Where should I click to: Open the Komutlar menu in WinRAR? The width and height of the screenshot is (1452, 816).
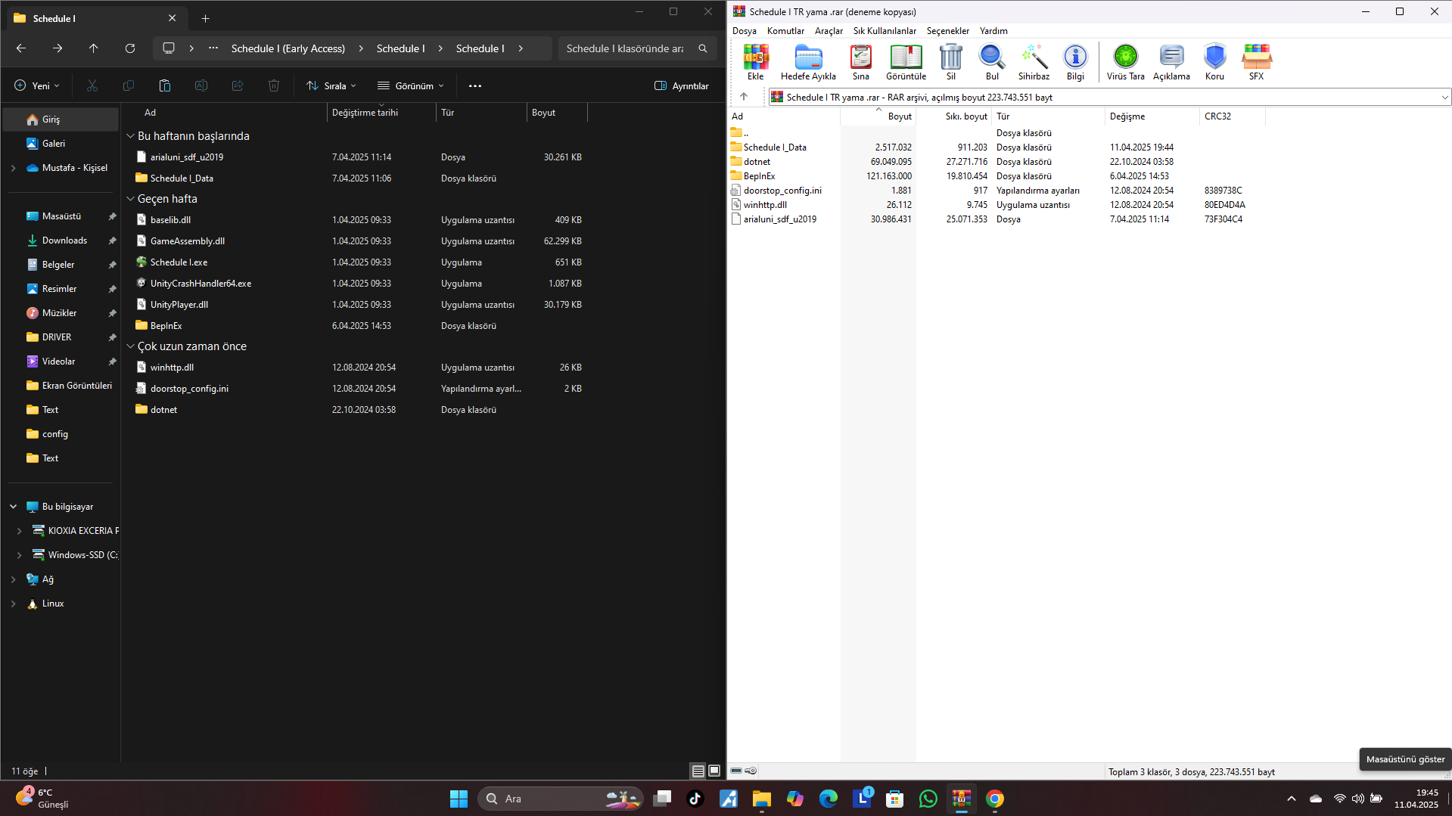(x=785, y=31)
